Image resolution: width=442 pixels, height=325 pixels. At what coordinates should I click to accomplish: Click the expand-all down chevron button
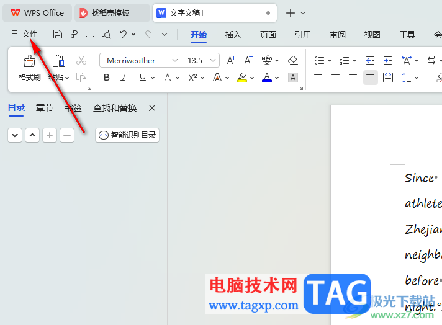click(x=15, y=135)
